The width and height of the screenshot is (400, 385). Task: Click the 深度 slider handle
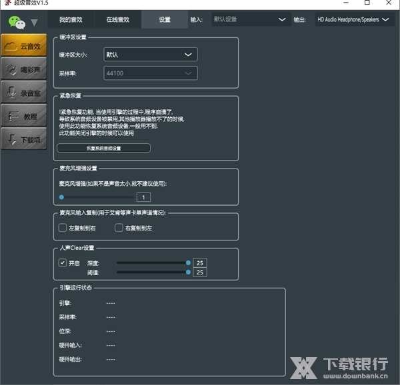click(x=188, y=262)
